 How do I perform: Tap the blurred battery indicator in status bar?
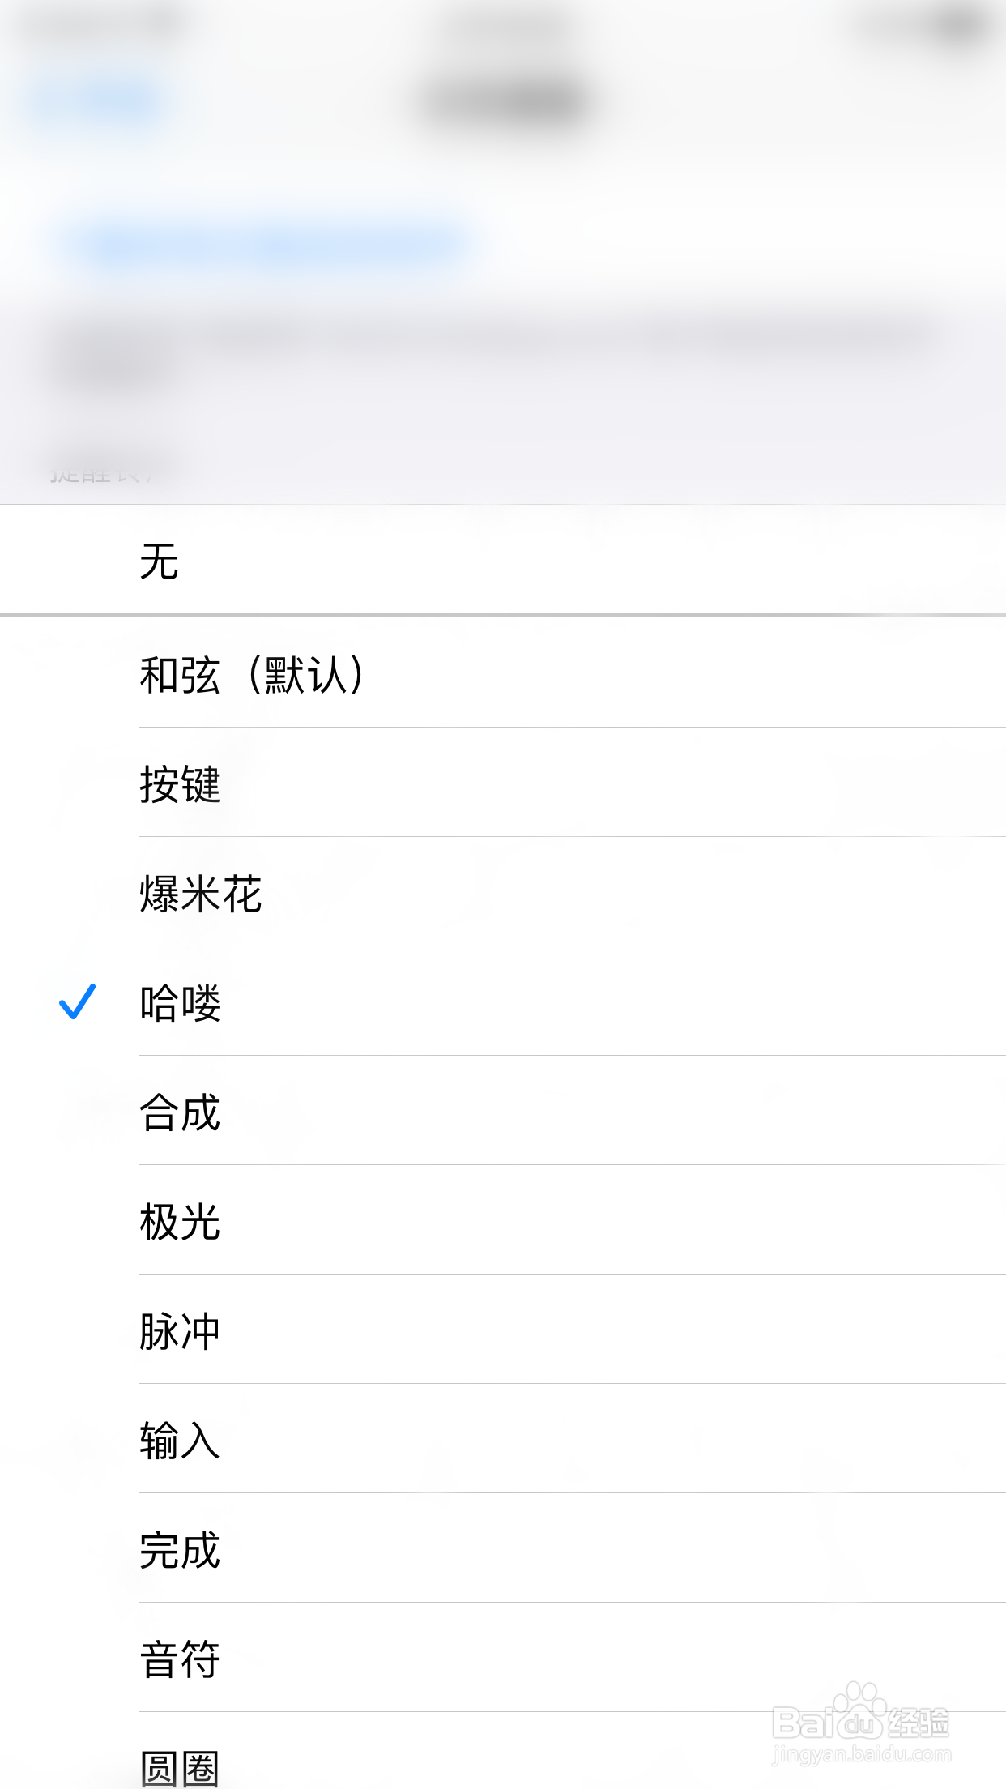[x=956, y=26]
